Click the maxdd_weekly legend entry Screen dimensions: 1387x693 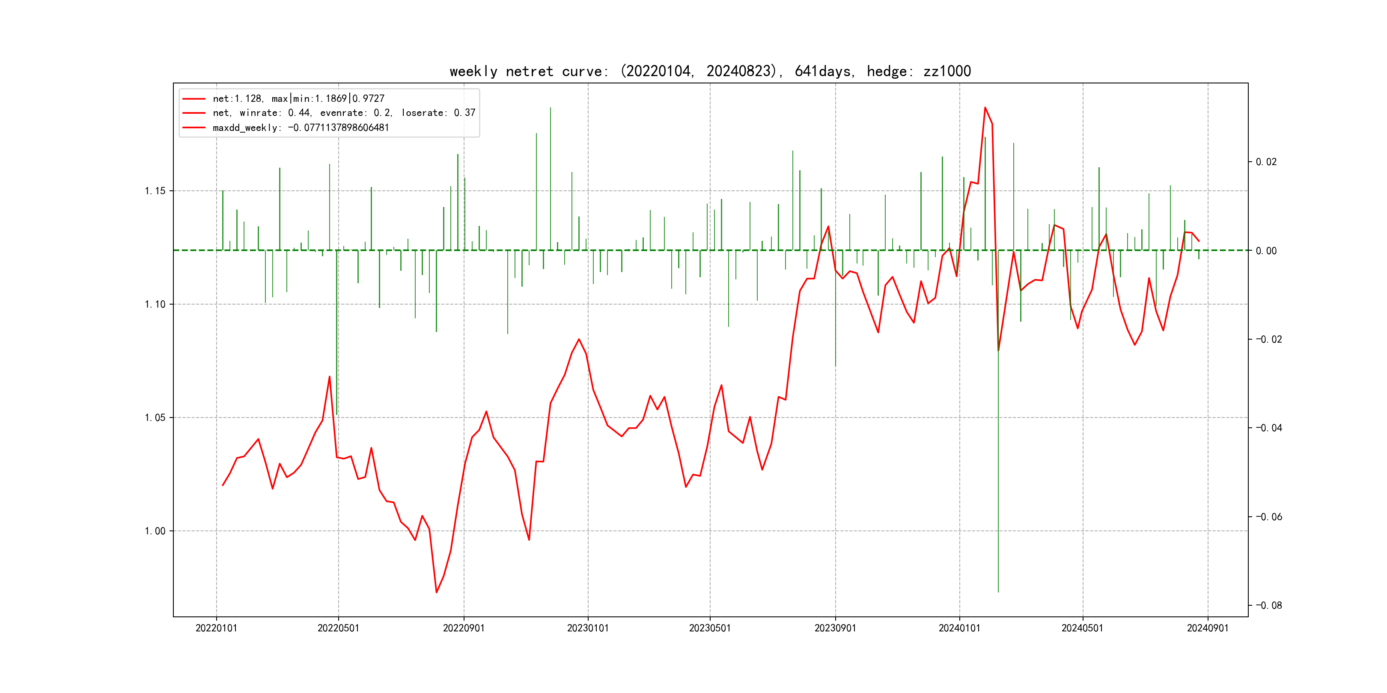pos(301,127)
